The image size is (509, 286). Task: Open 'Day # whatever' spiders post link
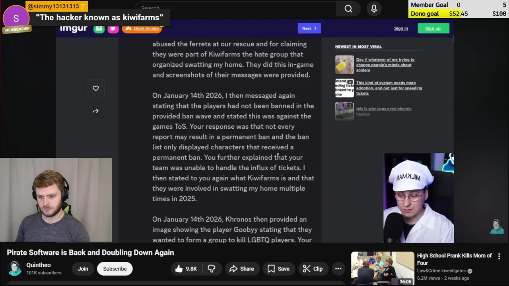385,65
